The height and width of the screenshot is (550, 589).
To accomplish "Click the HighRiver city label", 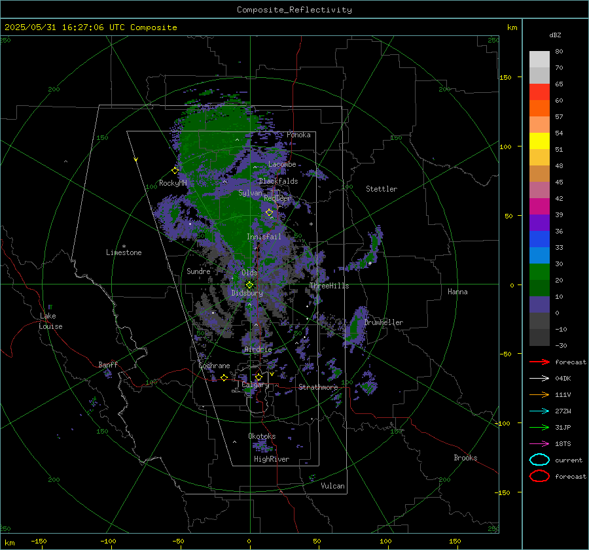I will 272,459.
